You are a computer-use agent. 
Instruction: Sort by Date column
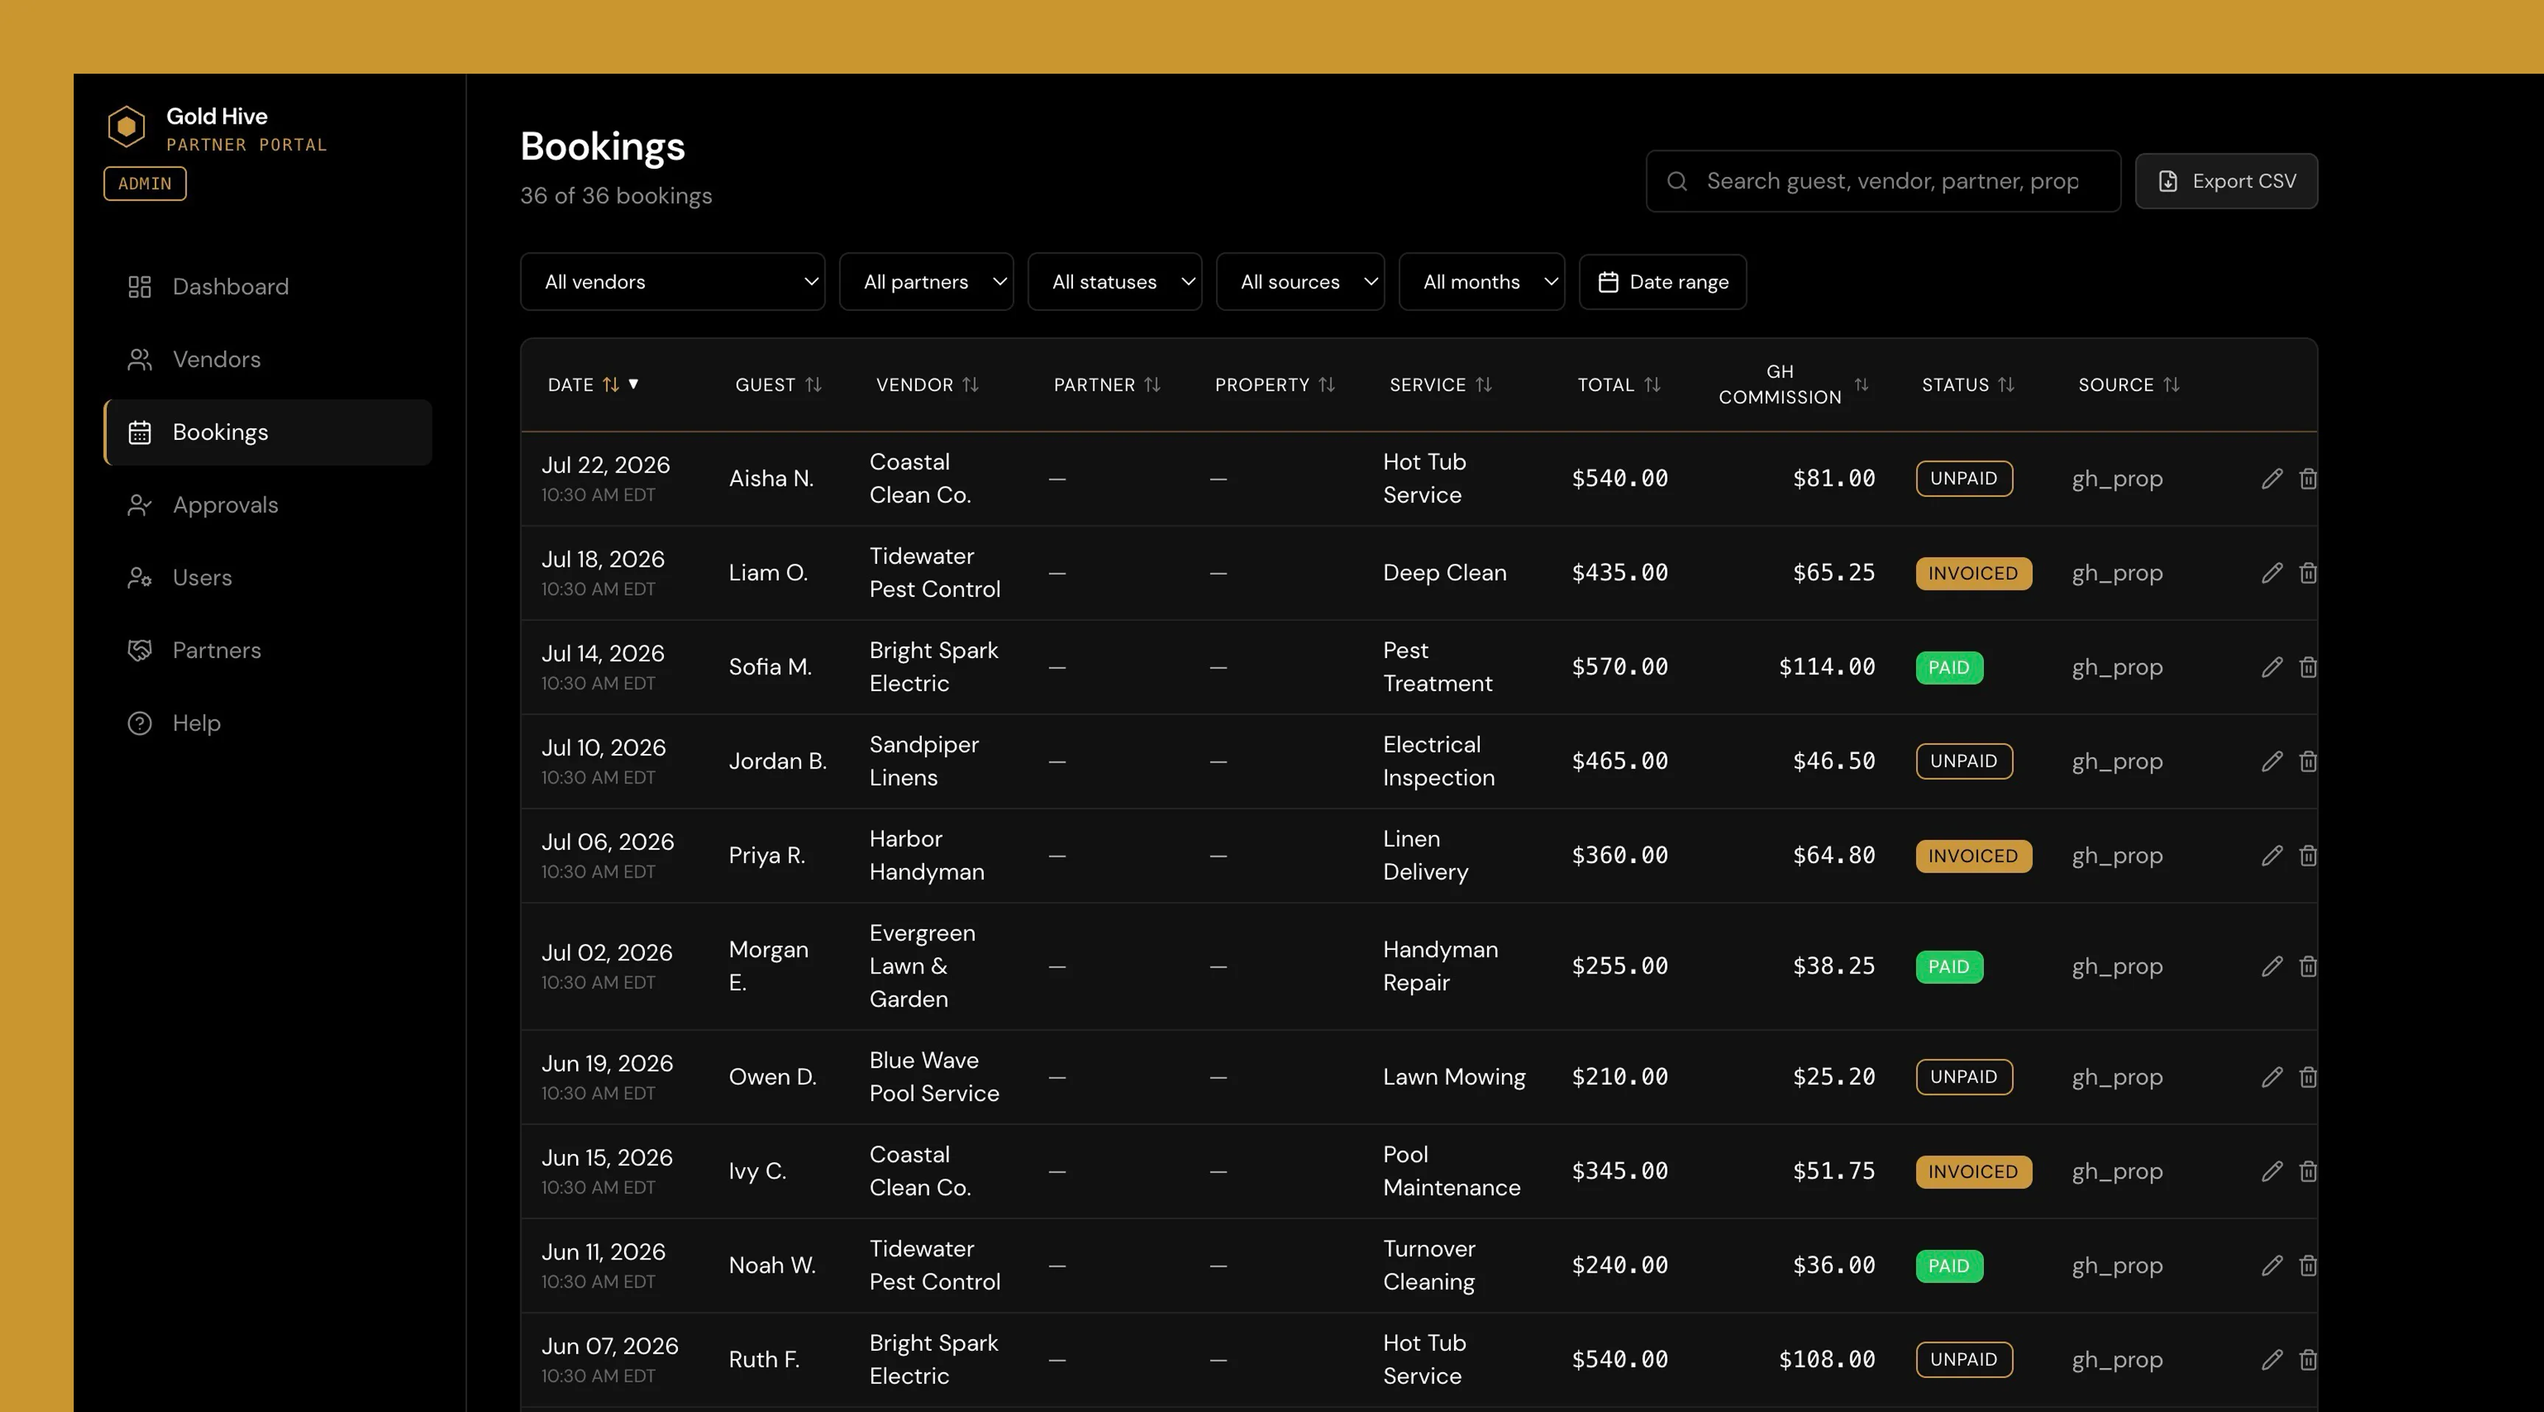pyautogui.click(x=593, y=385)
